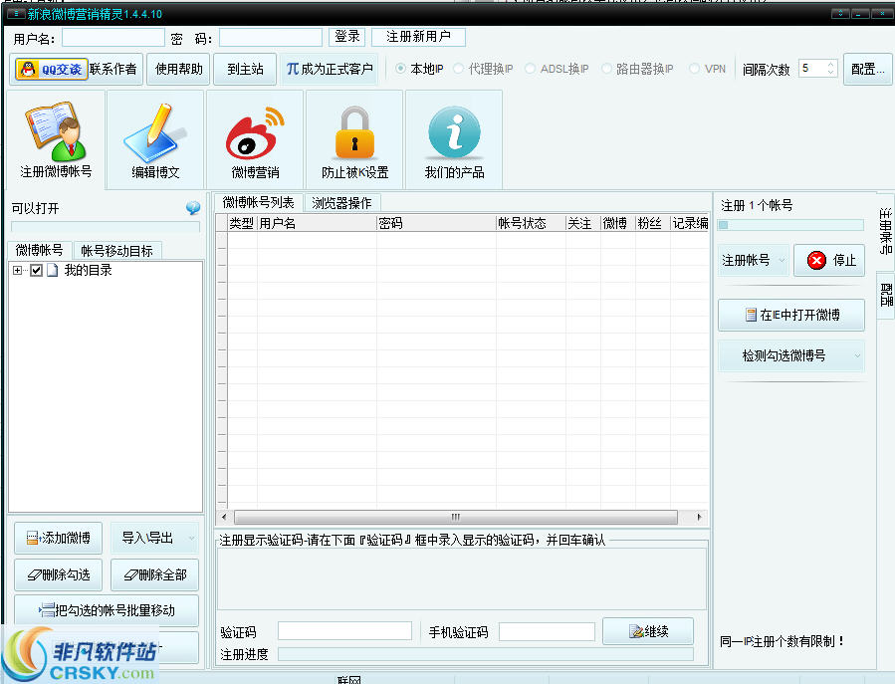Select the 本地IP radio option
The width and height of the screenshot is (895, 684).
pos(400,69)
